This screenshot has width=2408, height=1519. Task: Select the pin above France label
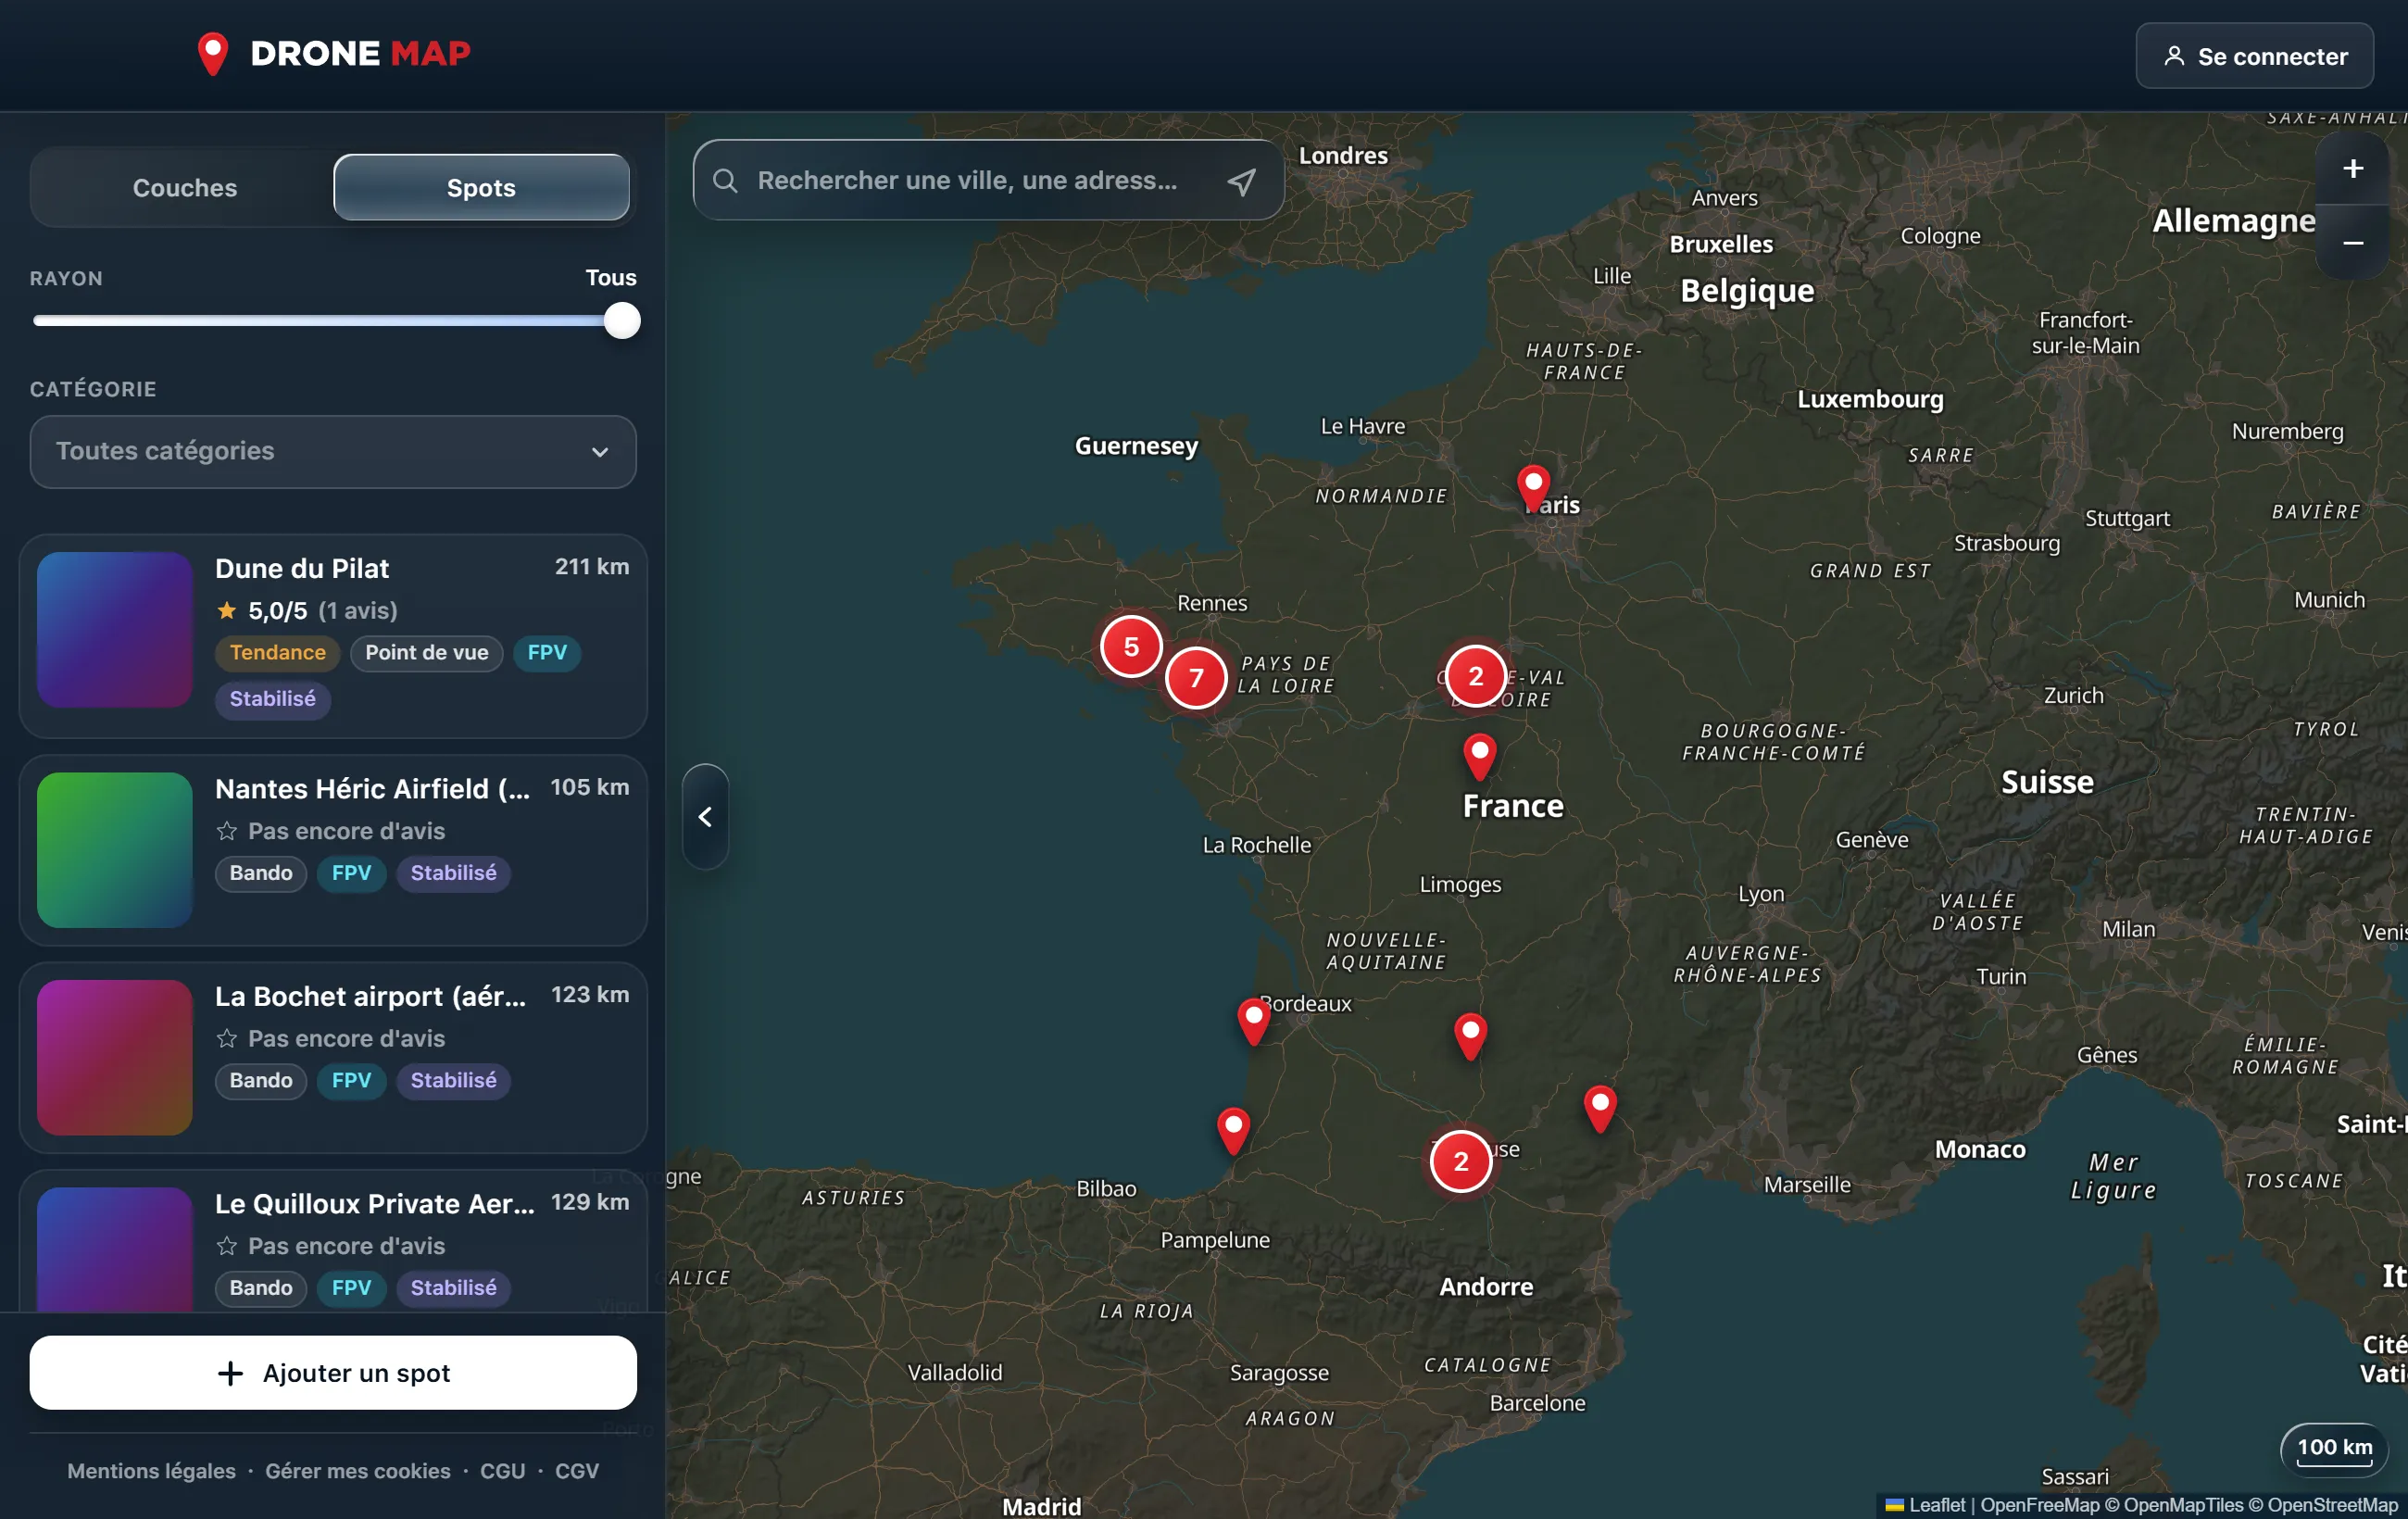pyautogui.click(x=1479, y=757)
